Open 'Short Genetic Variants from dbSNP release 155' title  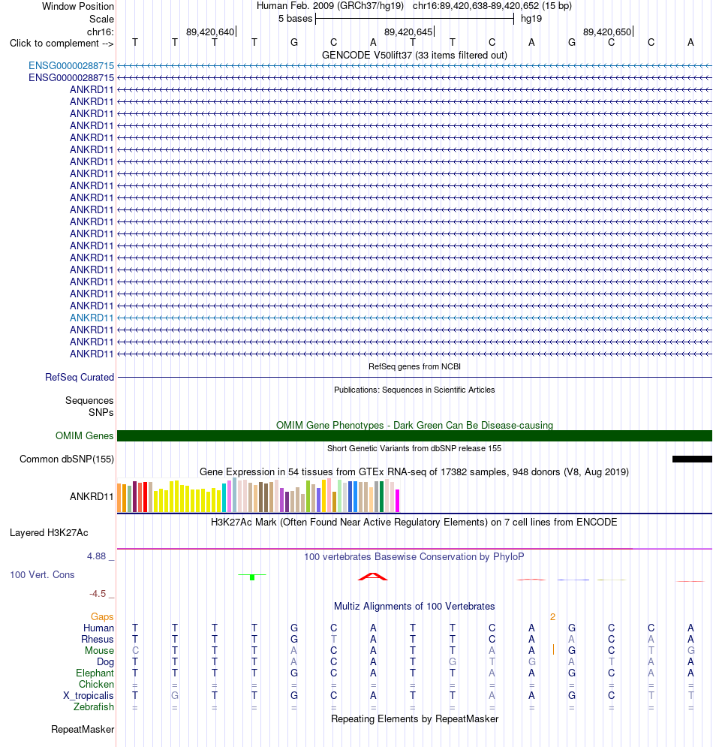[414, 448]
